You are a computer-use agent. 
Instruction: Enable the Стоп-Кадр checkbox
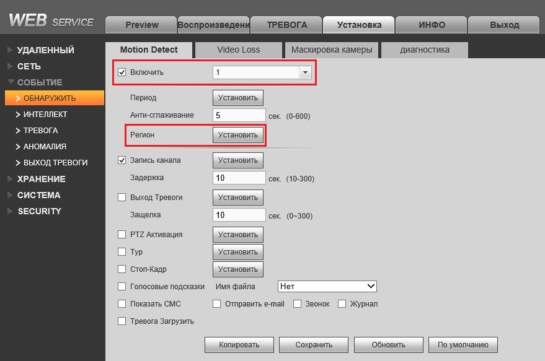point(122,269)
